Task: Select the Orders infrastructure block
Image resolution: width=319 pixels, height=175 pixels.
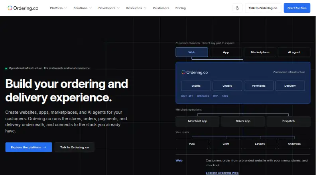Action: point(227,86)
